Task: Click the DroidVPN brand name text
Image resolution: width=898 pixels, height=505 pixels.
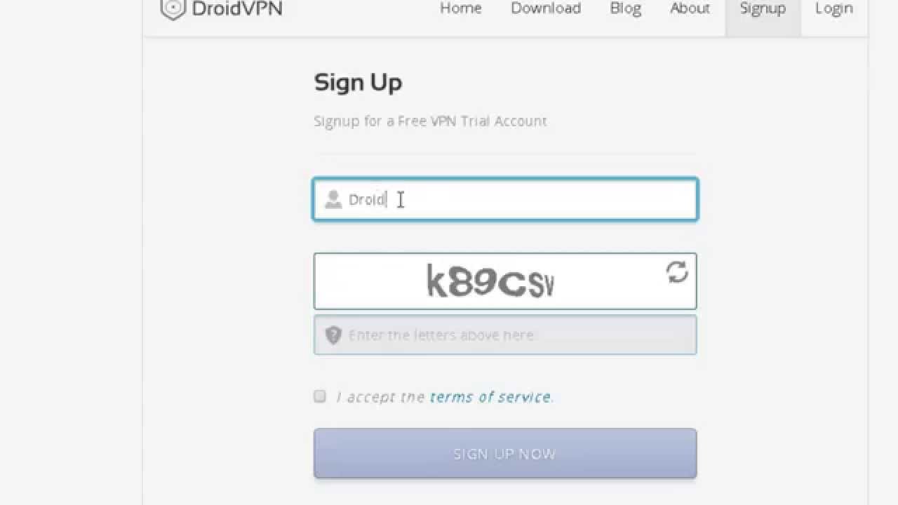Action: [x=236, y=8]
